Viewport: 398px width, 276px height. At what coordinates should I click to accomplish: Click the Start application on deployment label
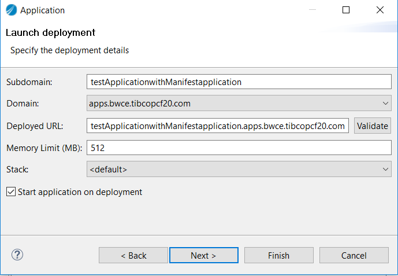pyautogui.click(x=80, y=192)
